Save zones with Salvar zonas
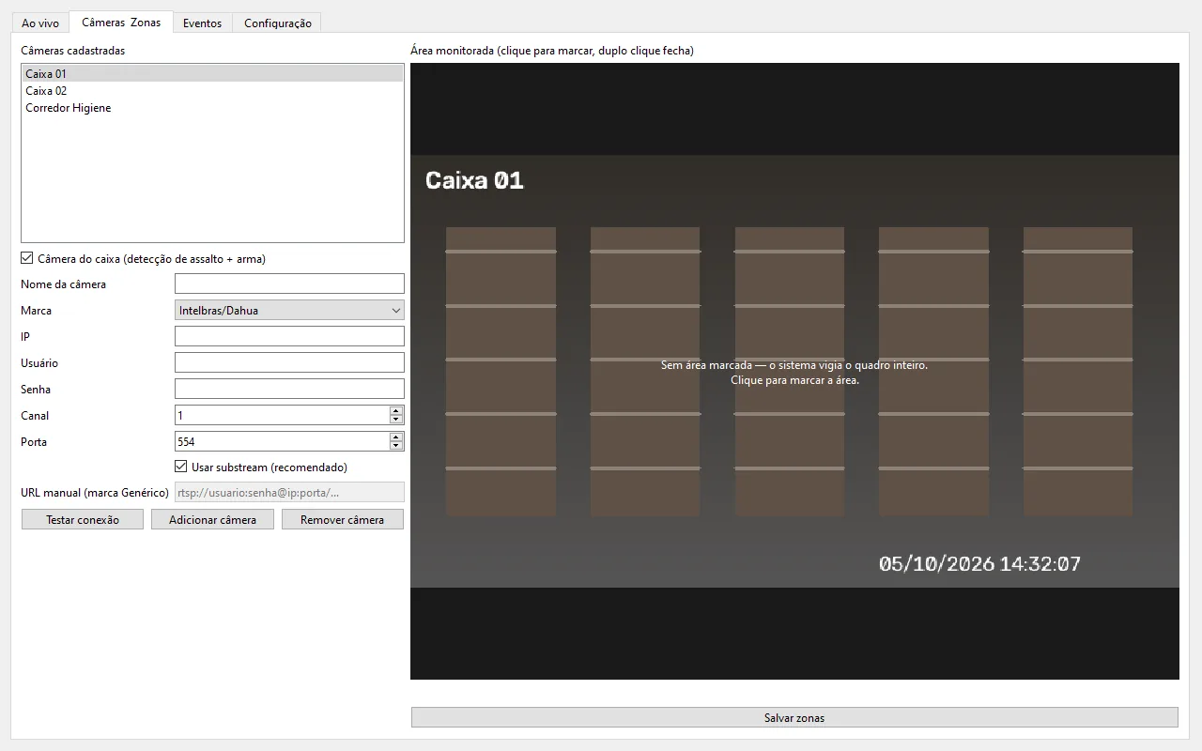Viewport: 1202px width, 751px height. coord(794,717)
